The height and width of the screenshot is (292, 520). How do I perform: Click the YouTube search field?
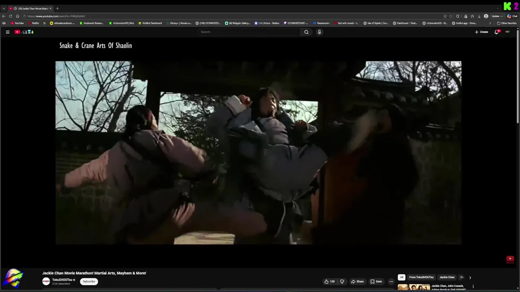[x=249, y=32]
